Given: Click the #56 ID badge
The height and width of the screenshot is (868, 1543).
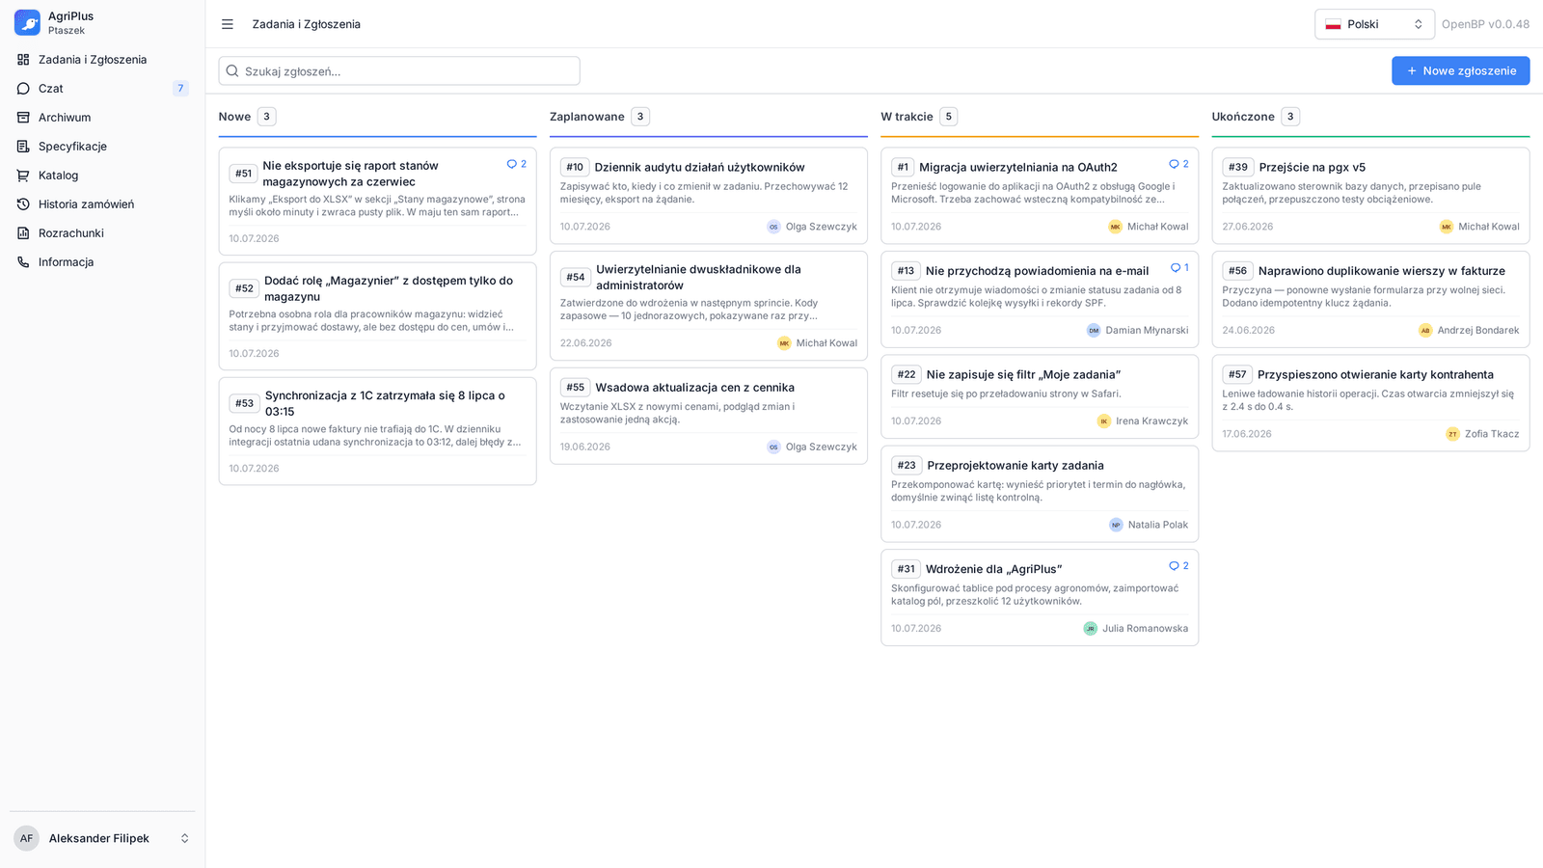Looking at the screenshot, I should pos(1237,271).
